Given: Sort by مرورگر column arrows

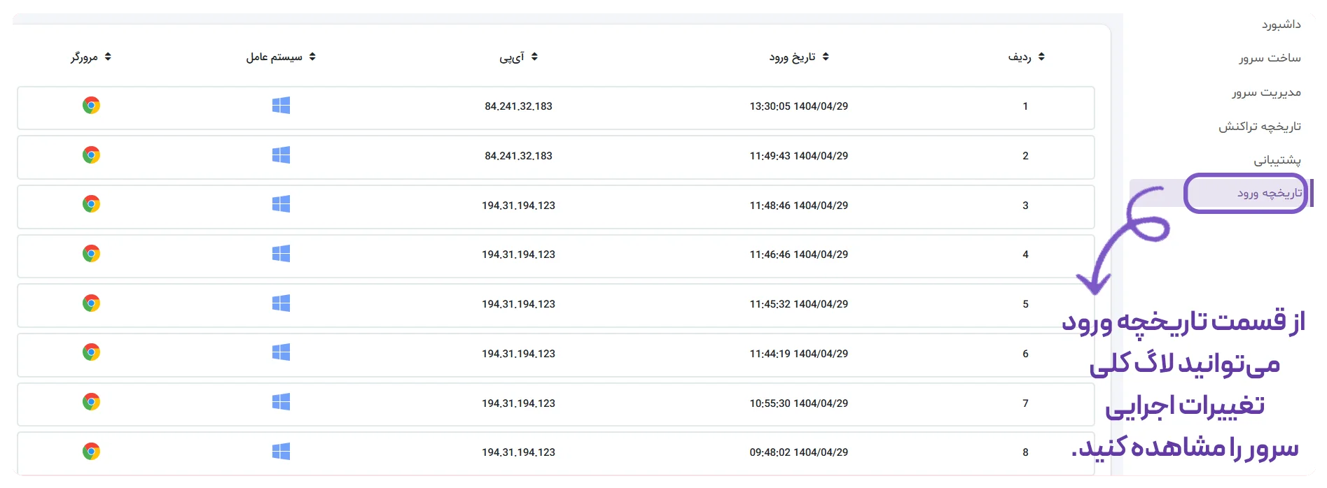Looking at the screenshot, I should 108,57.
